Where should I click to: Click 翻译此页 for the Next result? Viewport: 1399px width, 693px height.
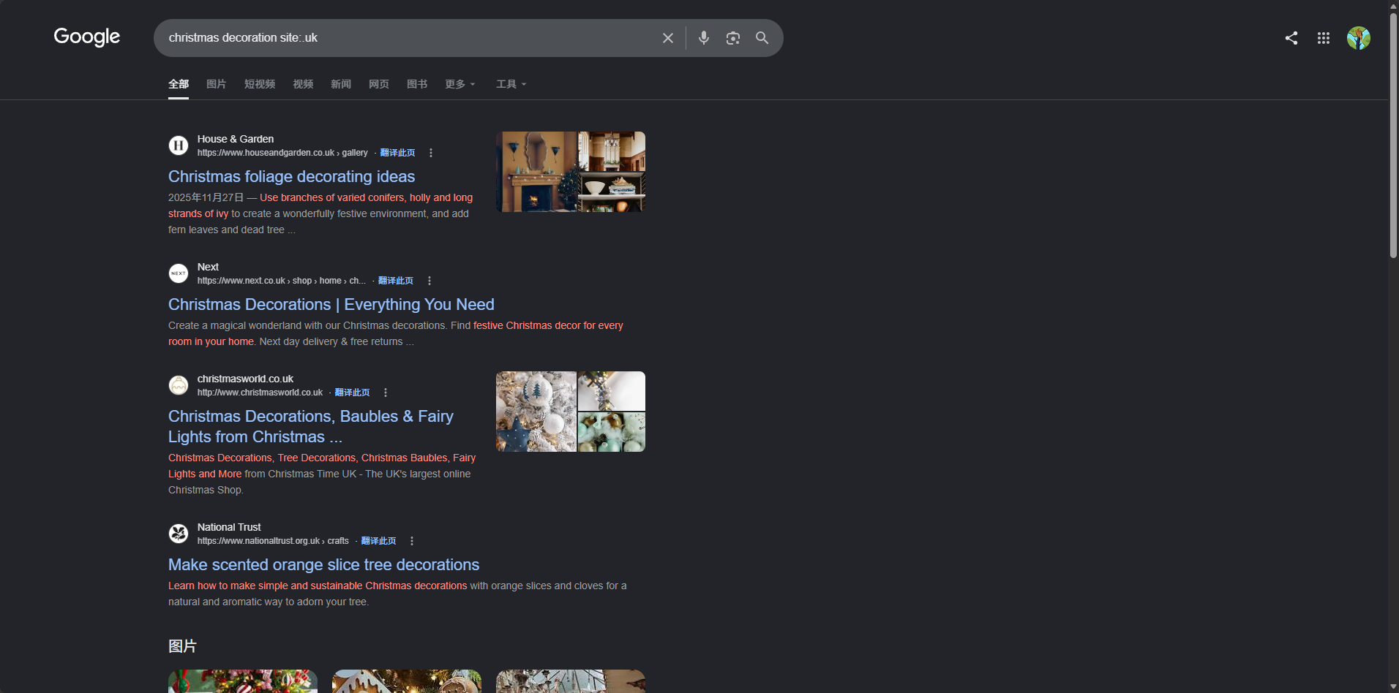[396, 281]
